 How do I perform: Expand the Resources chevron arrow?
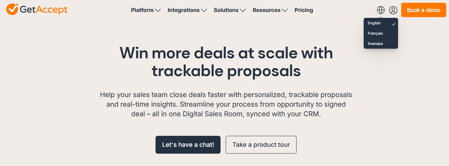click(285, 10)
